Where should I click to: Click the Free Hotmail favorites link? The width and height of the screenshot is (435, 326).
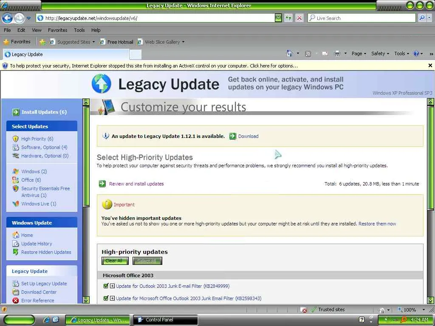point(117,42)
